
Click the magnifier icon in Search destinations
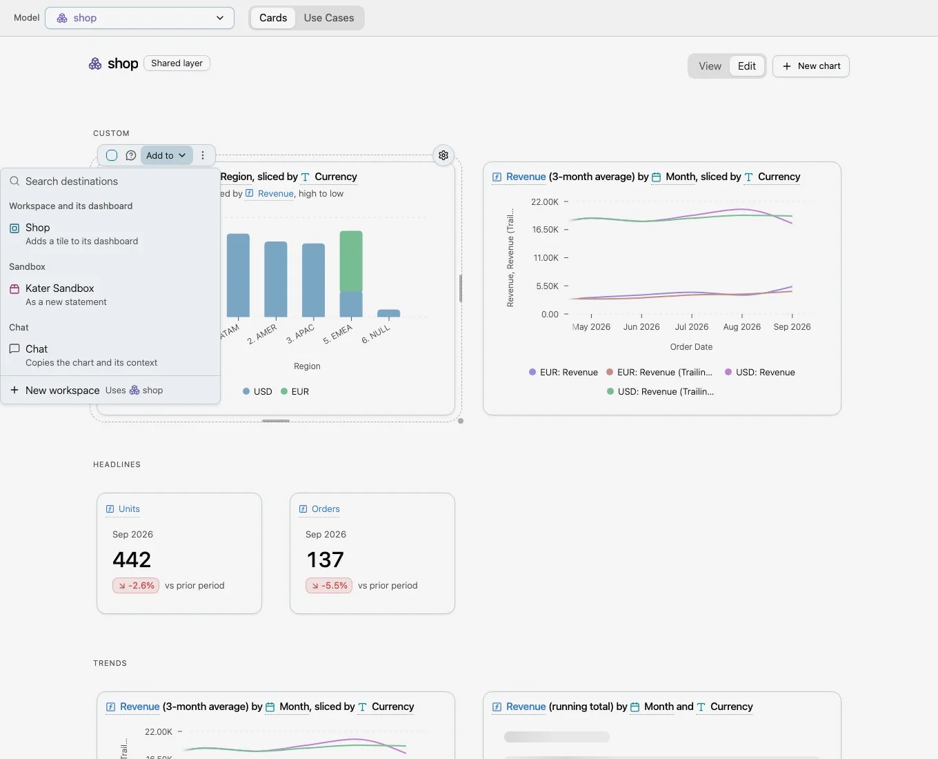[14, 181]
